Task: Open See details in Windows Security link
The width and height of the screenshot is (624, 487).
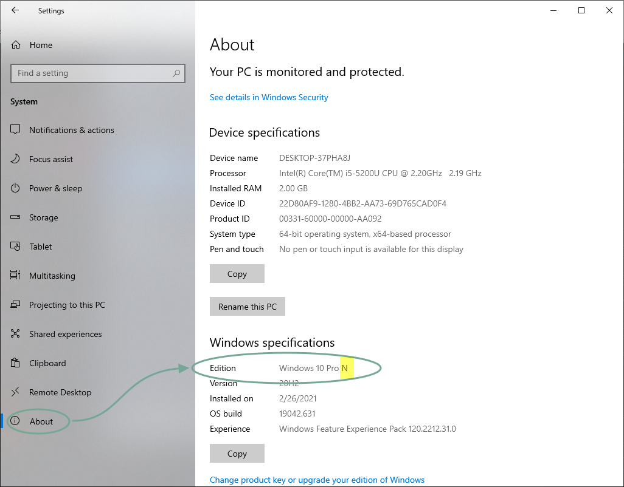Action: point(269,97)
